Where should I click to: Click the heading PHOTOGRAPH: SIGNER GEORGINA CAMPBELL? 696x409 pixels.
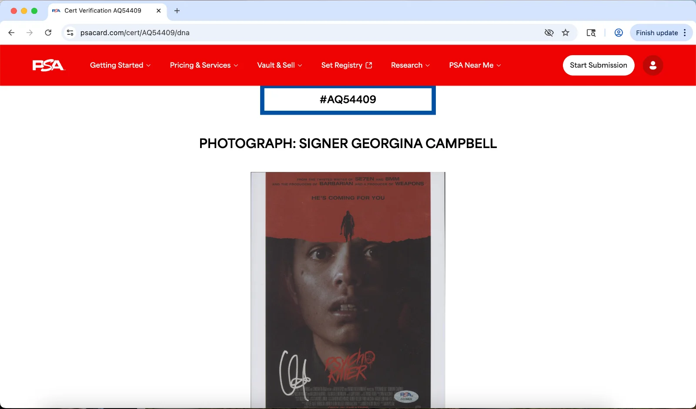348,143
